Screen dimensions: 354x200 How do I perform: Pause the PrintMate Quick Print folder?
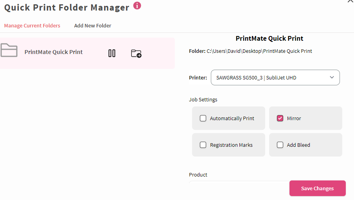click(112, 53)
